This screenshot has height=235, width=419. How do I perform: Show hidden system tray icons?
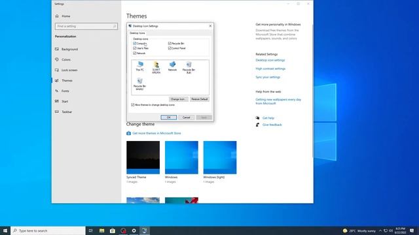[380, 230]
